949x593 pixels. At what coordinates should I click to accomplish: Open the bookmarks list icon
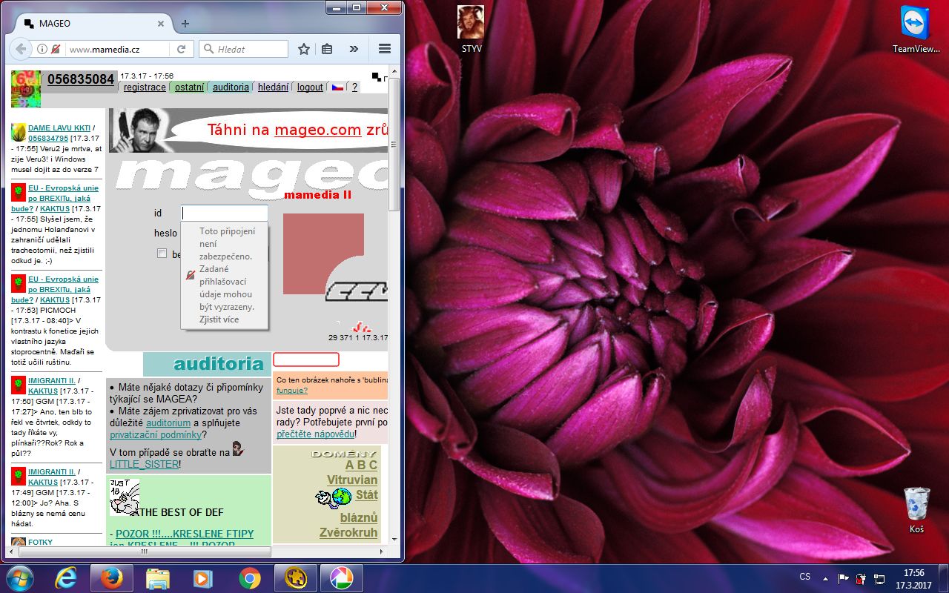pos(327,49)
